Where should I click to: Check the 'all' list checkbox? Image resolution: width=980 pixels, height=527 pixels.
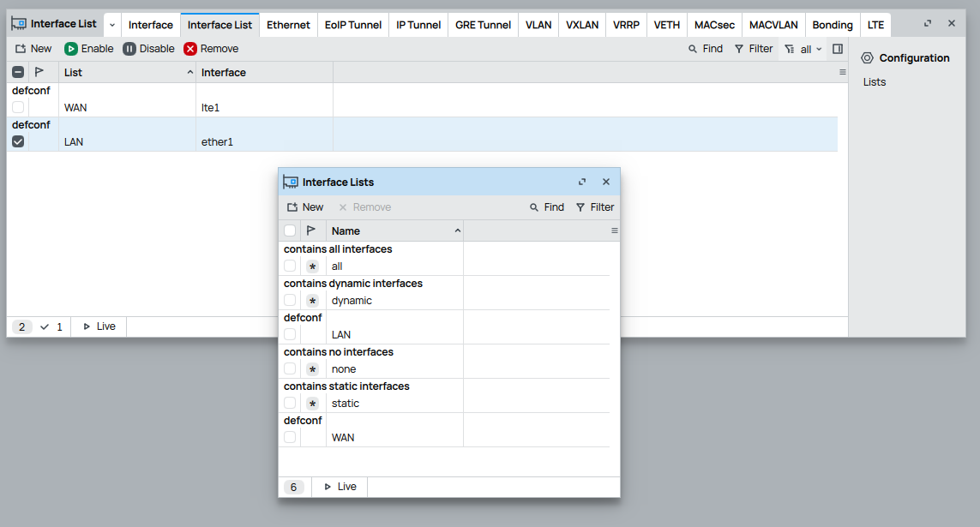pos(290,266)
